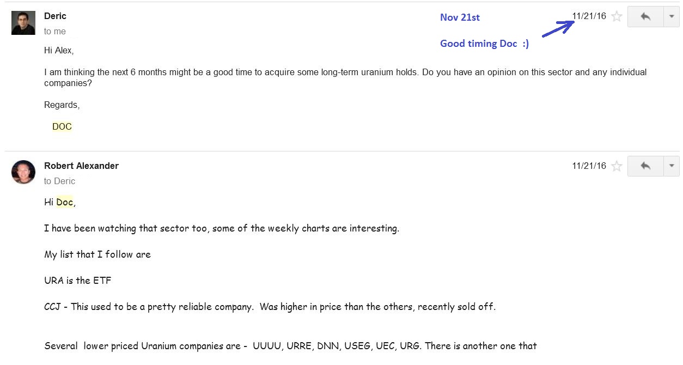The height and width of the screenshot is (365, 683).
Task: Open sender name Deric
Action: point(55,16)
